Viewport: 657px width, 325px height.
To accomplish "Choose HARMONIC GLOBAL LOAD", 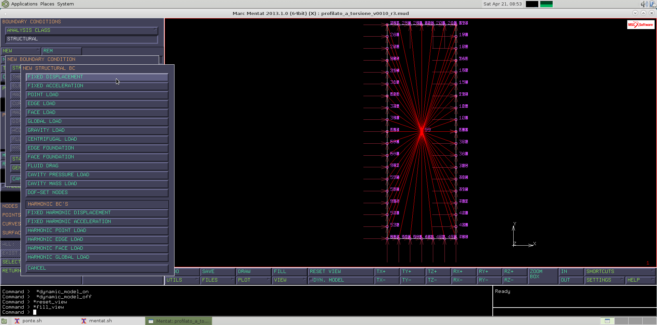I will point(97,257).
